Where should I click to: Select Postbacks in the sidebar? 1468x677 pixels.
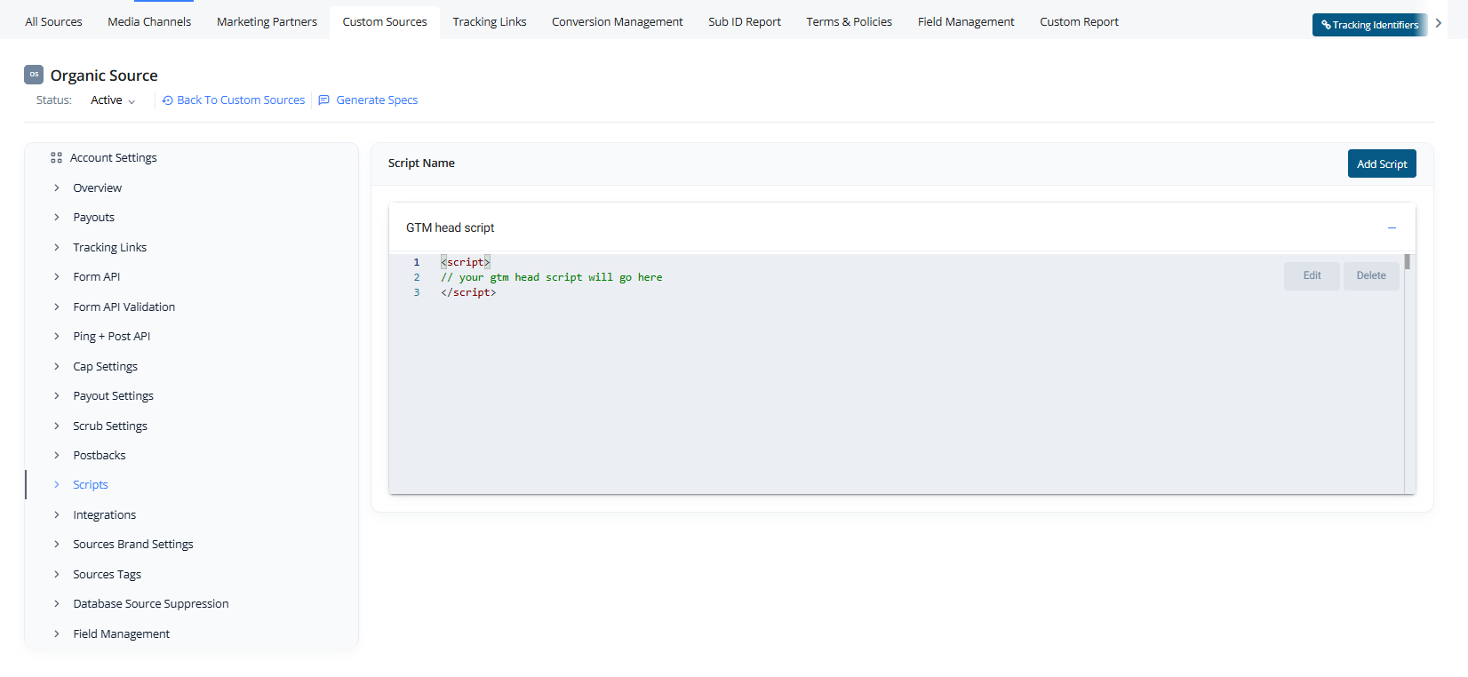coord(100,455)
